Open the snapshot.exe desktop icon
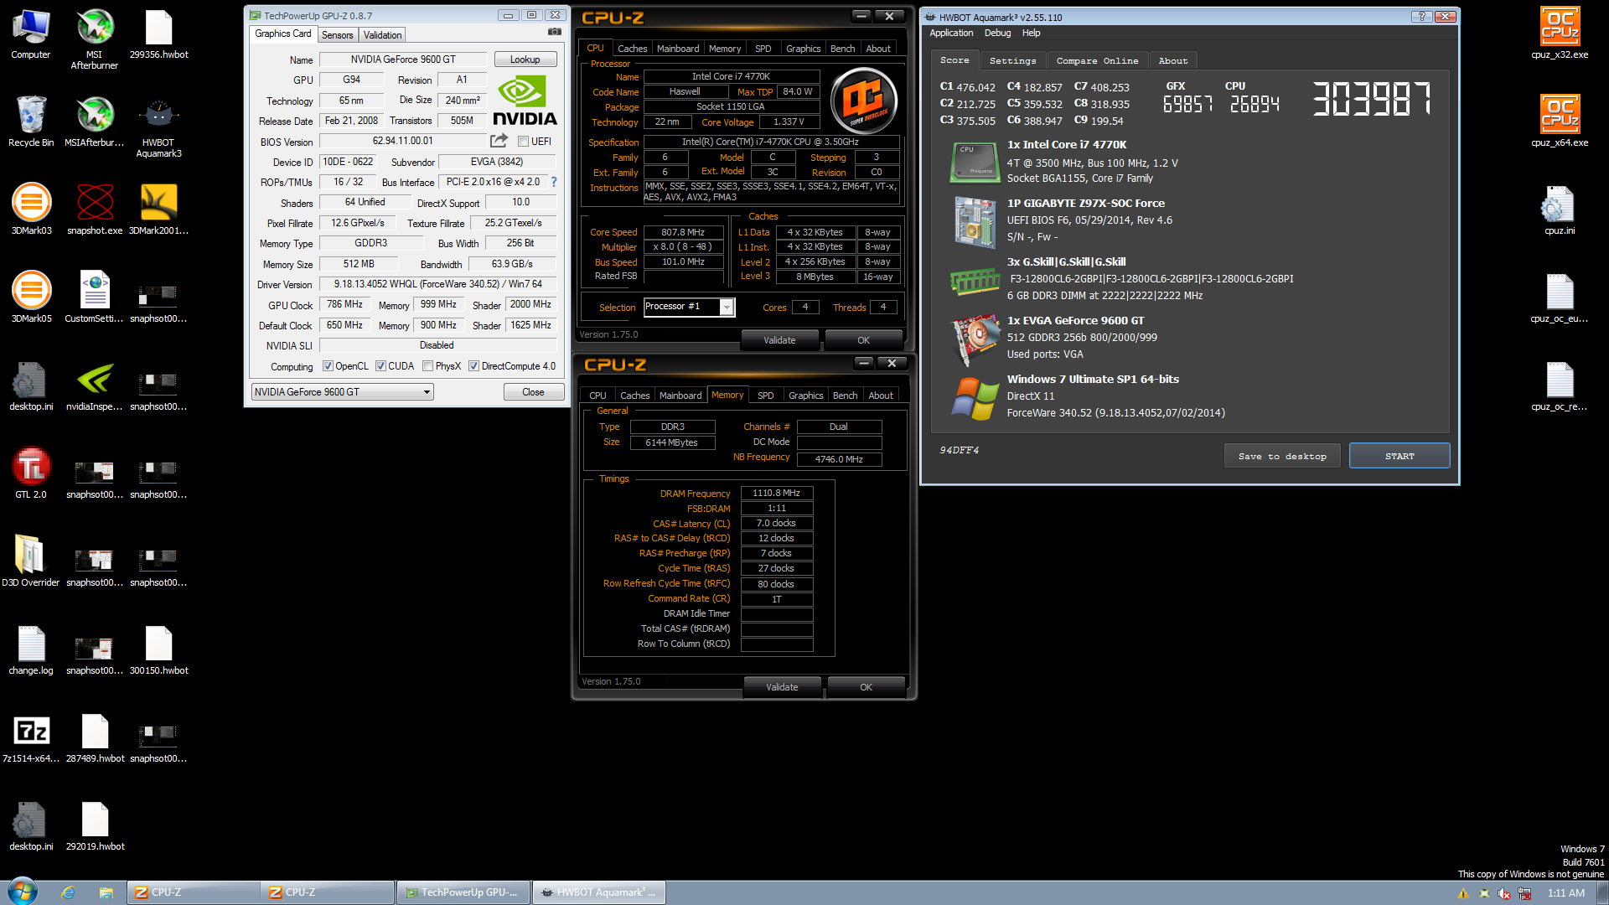The width and height of the screenshot is (1609, 905). (95, 209)
